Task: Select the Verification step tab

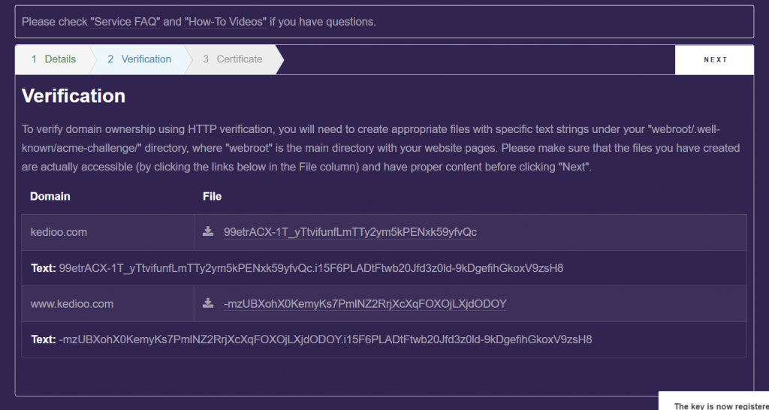Action: (x=139, y=59)
